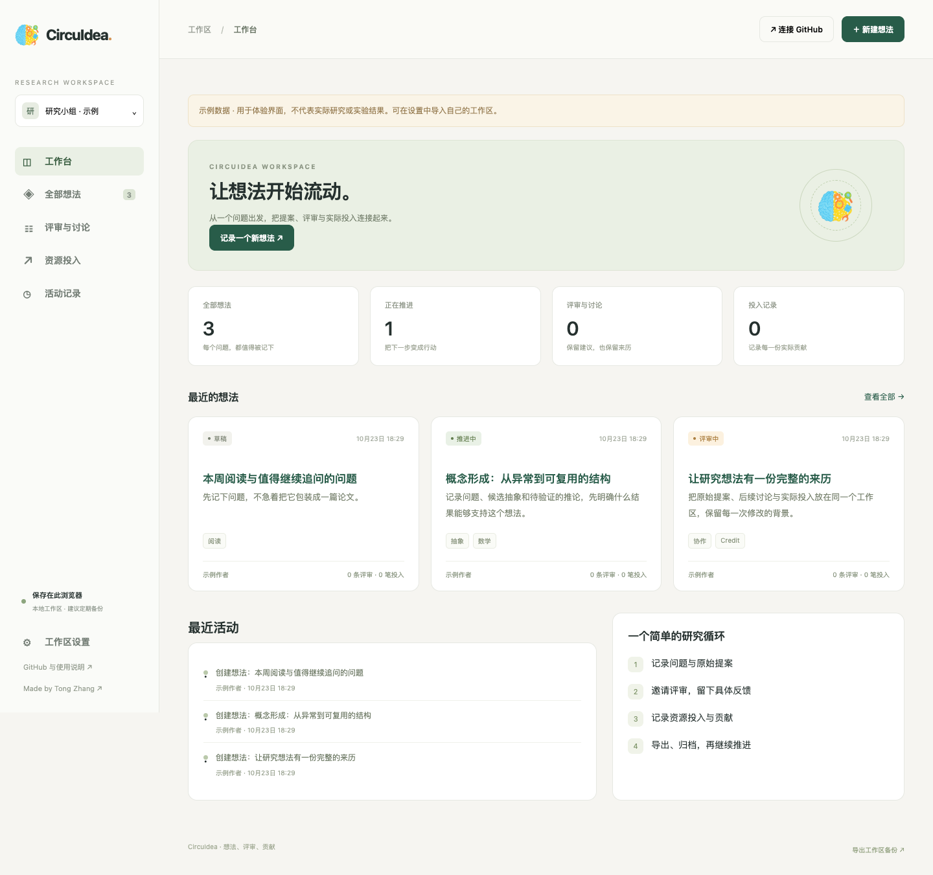Open the 研究小组 · 示例 workspace dropdown
This screenshot has width=933, height=875.
[x=79, y=111]
